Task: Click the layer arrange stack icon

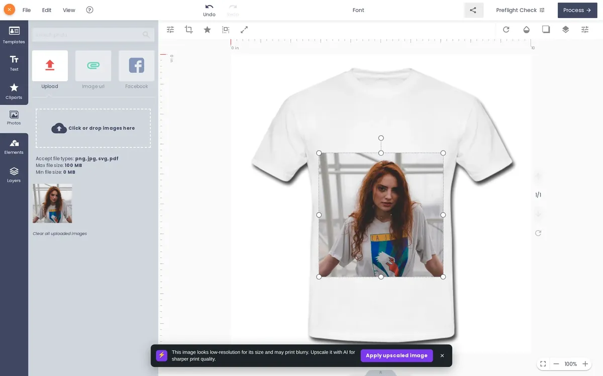Action: [565, 30]
